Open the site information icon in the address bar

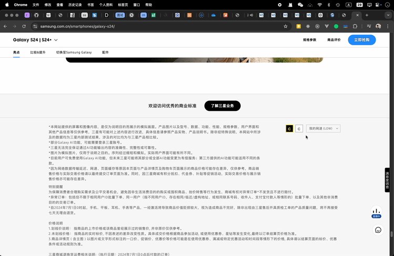(x=35, y=26)
